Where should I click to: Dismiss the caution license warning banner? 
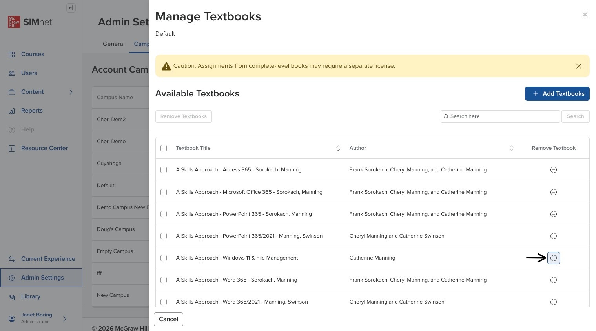tap(578, 66)
